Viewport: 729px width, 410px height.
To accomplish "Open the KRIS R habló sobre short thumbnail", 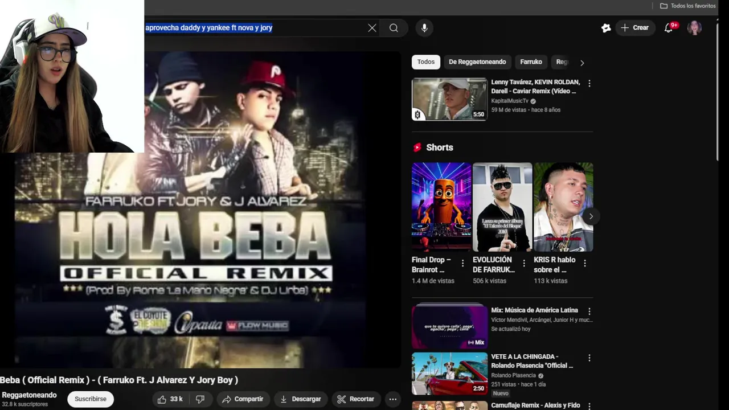I will (563, 207).
